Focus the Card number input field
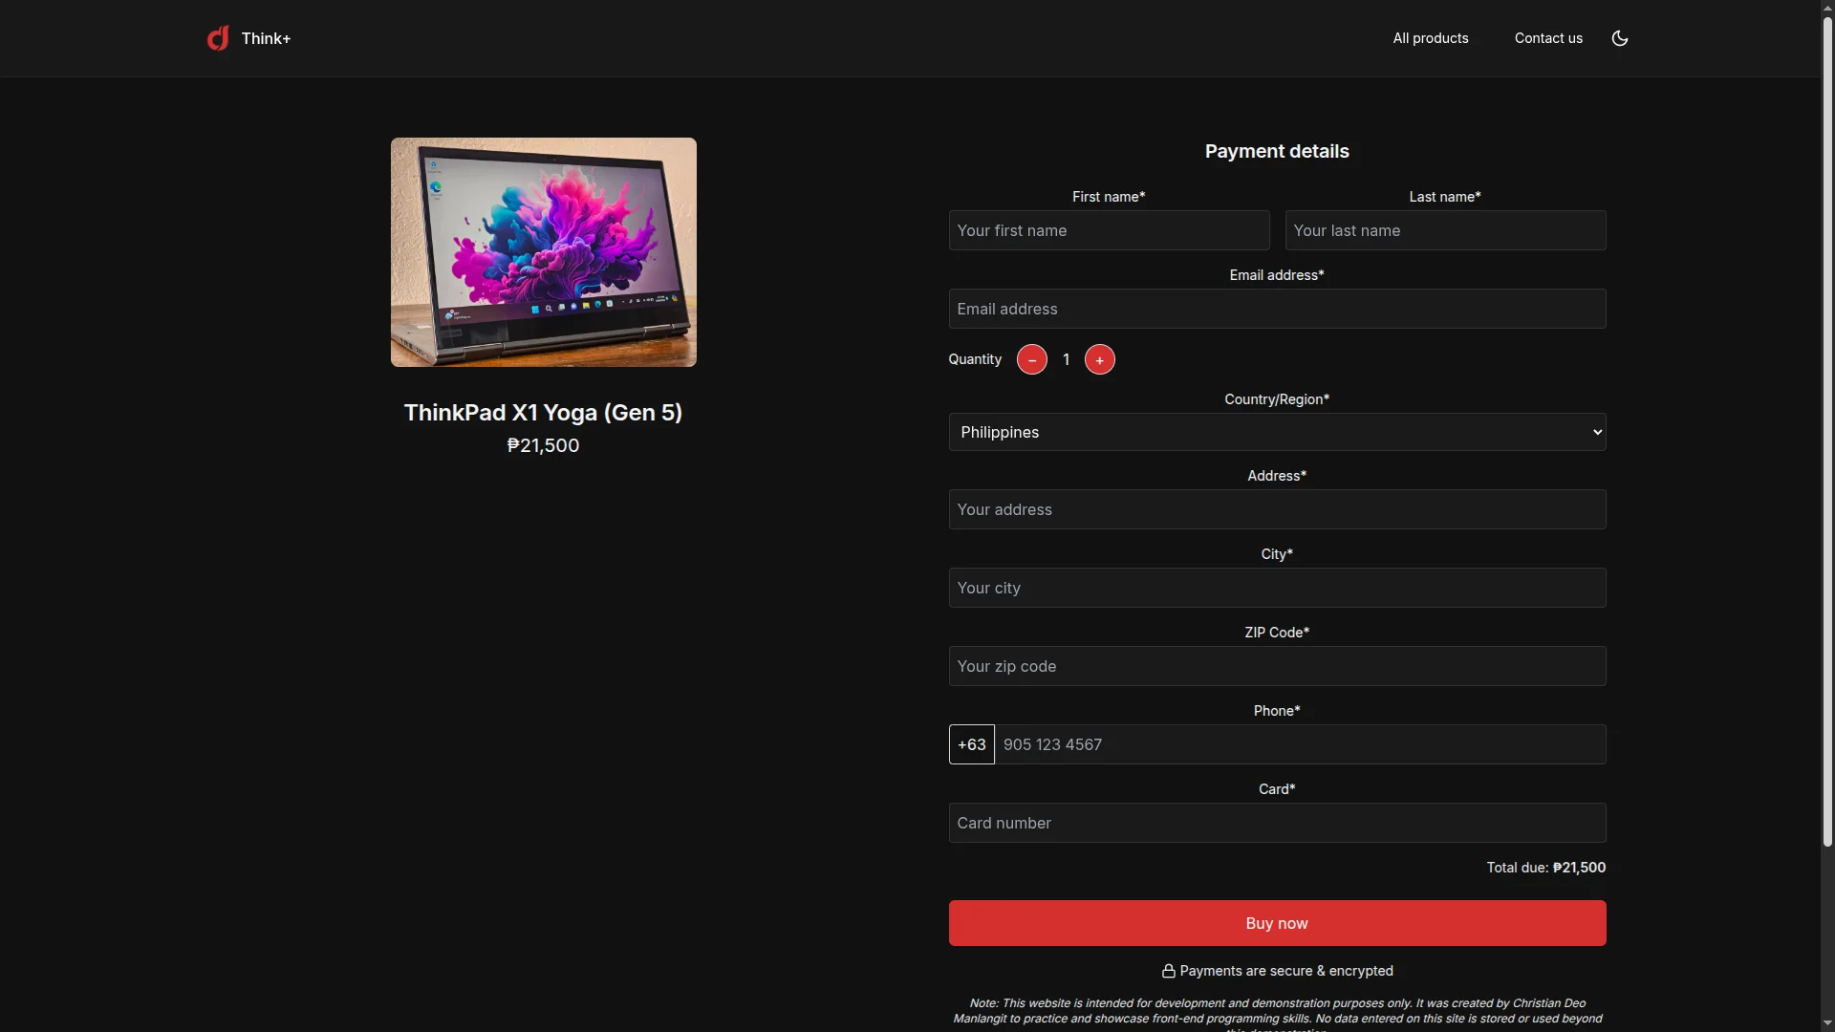The image size is (1835, 1032). pyautogui.click(x=1277, y=823)
